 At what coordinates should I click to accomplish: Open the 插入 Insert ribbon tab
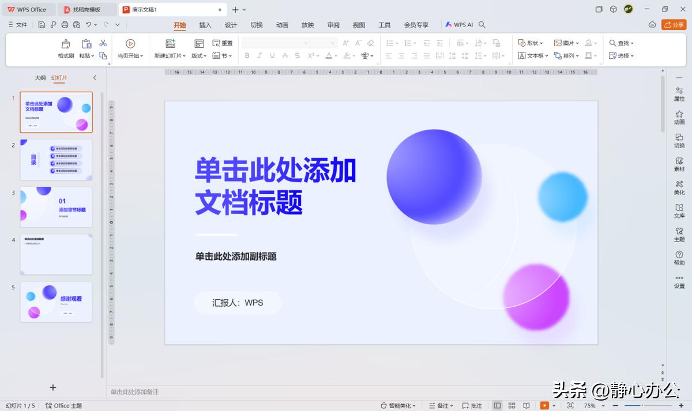205,25
